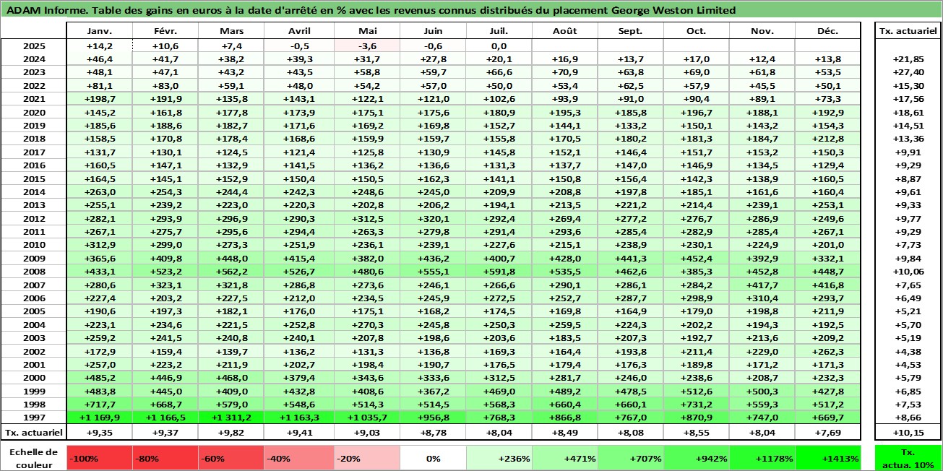Click the 'Tx. actuariel' bottom row label
Image resolution: width=943 pixels, height=471 pixels.
pyautogui.click(x=33, y=432)
